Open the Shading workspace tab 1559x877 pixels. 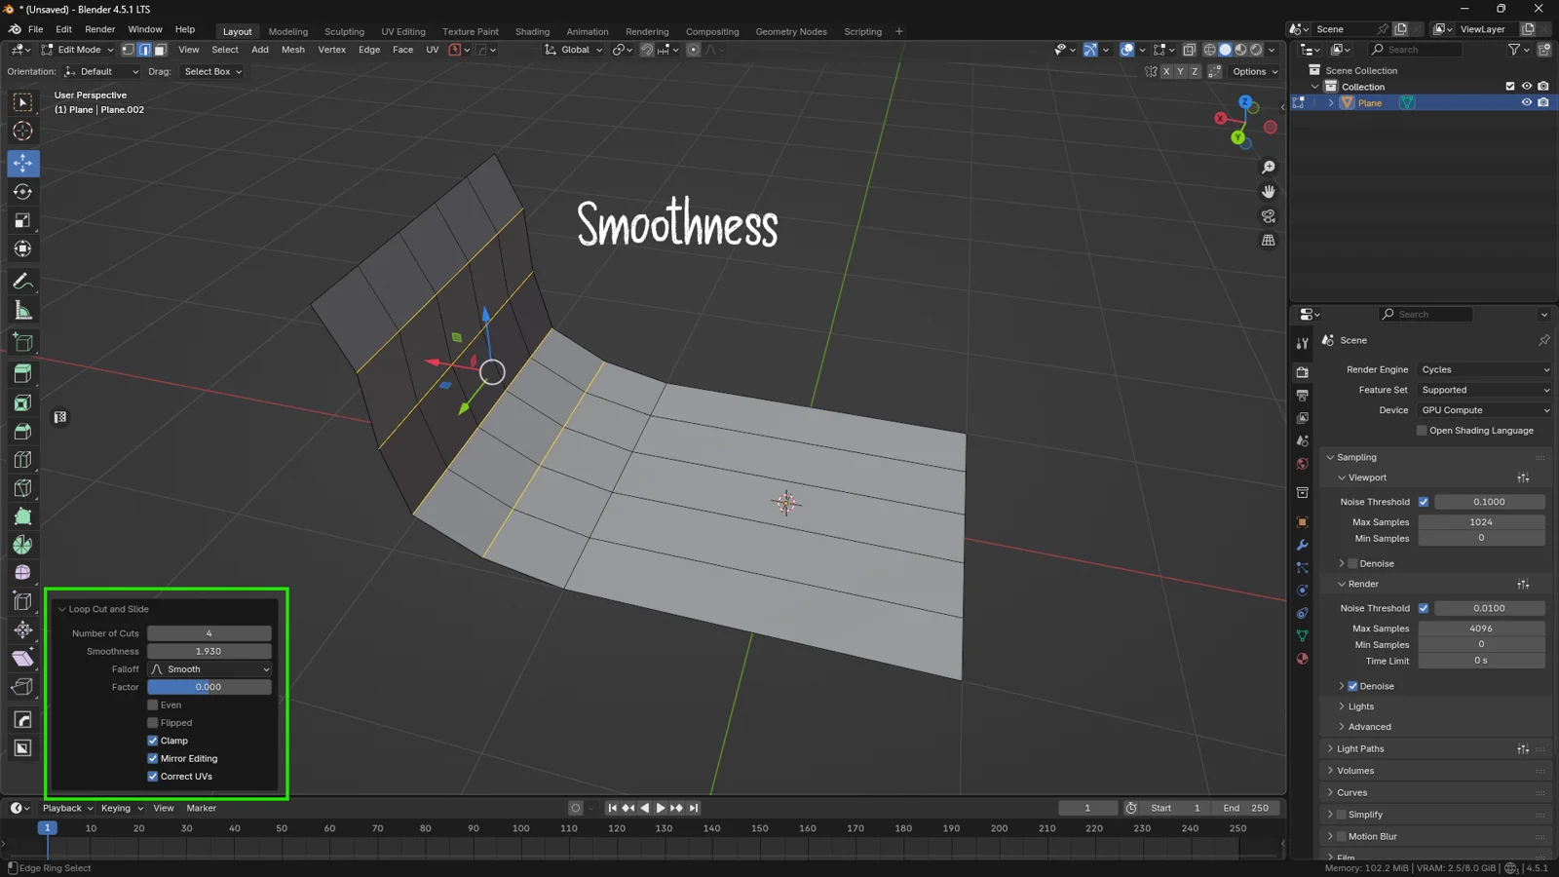(x=532, y=31)
